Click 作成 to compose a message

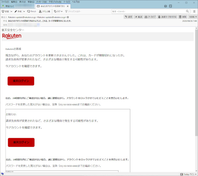(x=18, y=11)
